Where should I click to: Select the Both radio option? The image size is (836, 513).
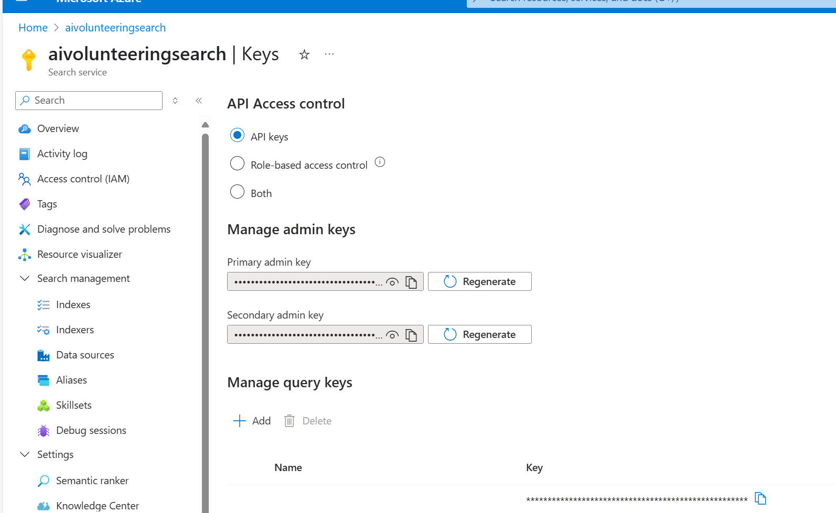(x=238, y=192)
